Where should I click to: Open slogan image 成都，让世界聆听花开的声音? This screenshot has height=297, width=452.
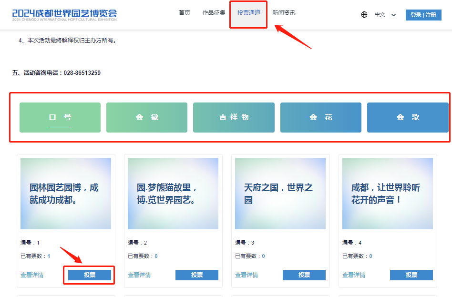[x=388, y=194]
